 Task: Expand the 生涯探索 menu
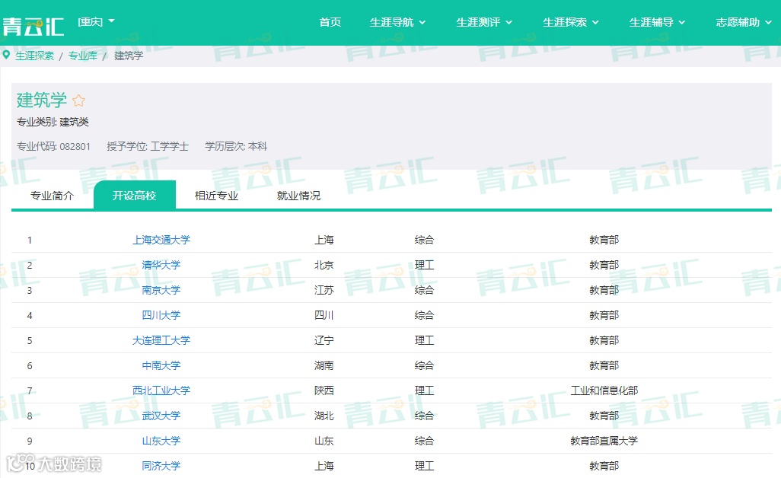point(571,22)
